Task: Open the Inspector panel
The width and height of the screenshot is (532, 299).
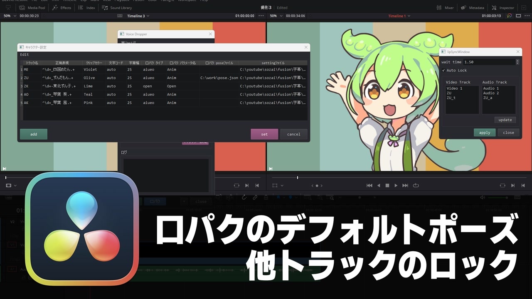Action: point(502,7)
